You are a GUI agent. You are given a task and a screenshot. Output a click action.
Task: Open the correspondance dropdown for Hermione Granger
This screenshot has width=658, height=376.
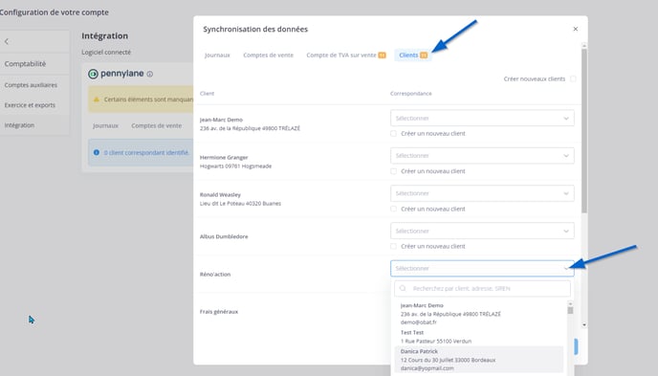(x=482, y=156)
